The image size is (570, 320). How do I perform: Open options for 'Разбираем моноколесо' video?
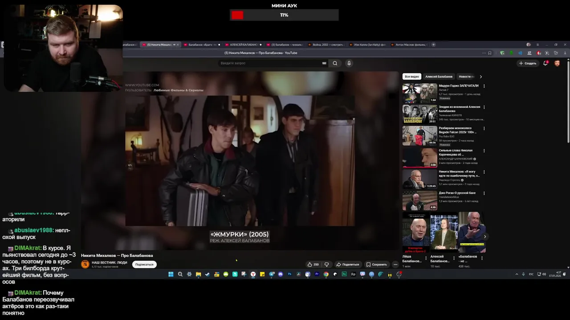484,128
